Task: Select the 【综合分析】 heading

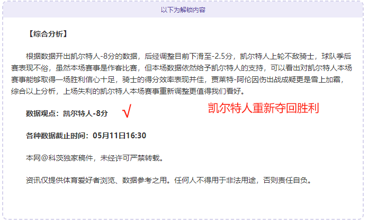Action: tap(48, 34)
